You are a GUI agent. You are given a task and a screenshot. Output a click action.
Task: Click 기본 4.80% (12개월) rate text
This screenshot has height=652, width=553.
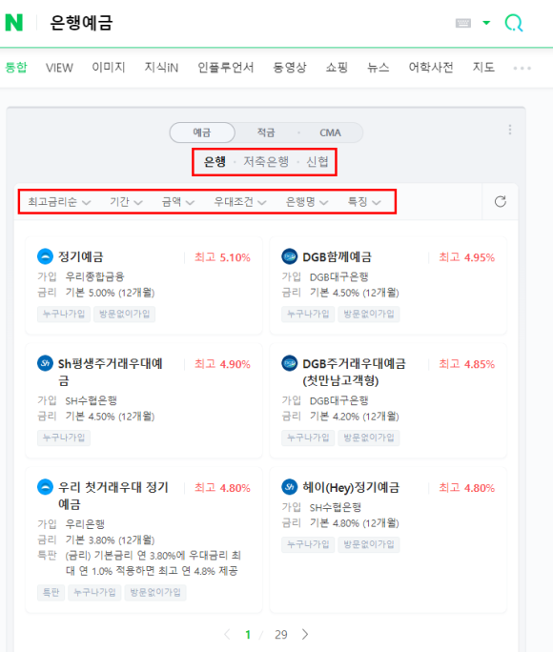(355, 522)
